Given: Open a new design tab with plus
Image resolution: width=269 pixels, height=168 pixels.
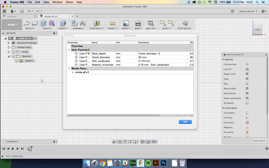Looking at the screenshot, I should (77, 16).
